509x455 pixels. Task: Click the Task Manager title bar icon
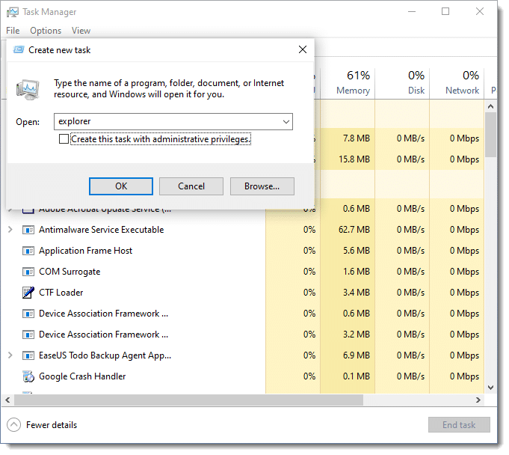(x=13, y=12)
